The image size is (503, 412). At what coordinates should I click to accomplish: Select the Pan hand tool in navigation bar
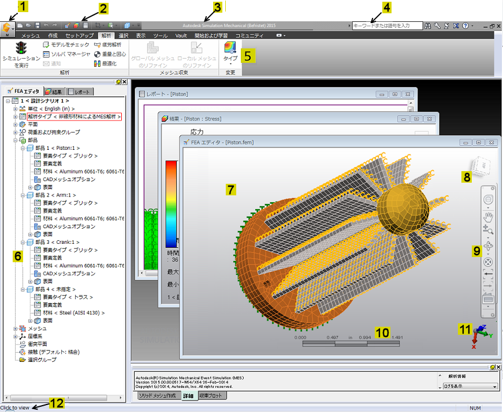click(x=488, y=217)
